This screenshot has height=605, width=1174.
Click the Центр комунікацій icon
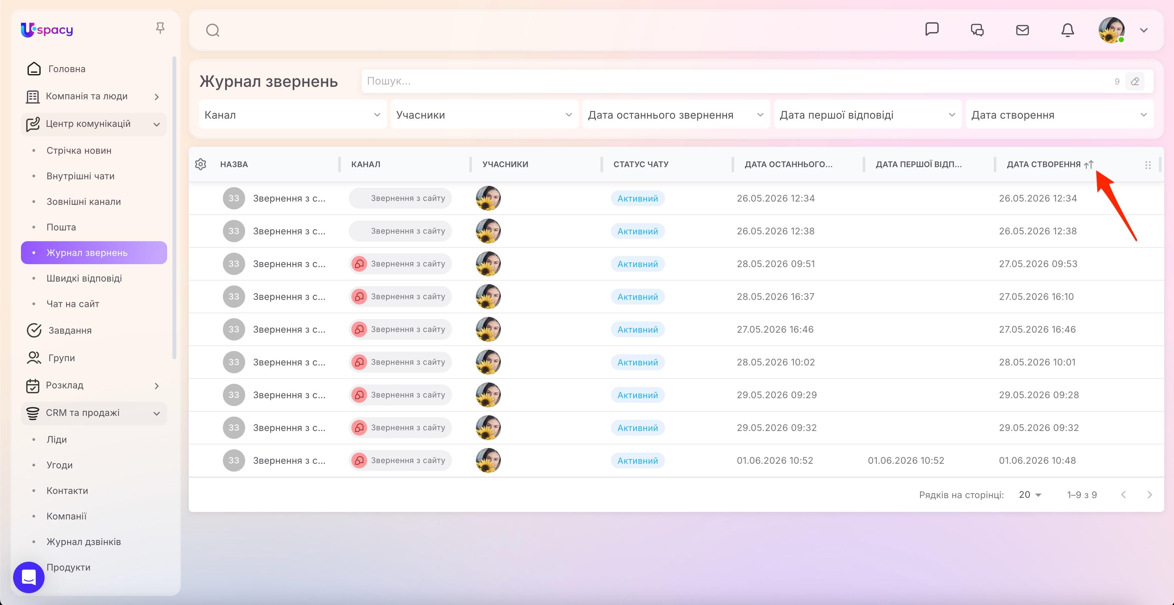[33, 124]
